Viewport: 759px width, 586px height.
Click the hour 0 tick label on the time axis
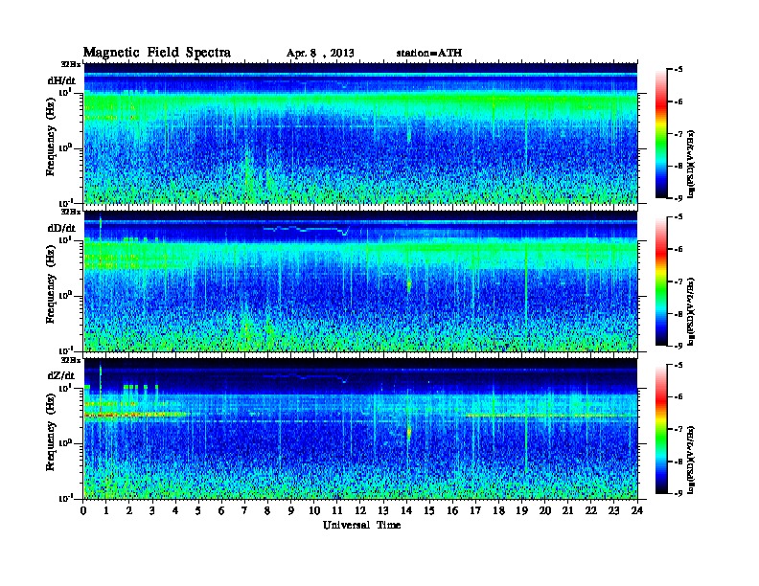pos(83,511)
